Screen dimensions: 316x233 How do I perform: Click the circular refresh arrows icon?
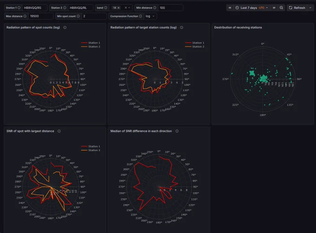click(290, 7)
